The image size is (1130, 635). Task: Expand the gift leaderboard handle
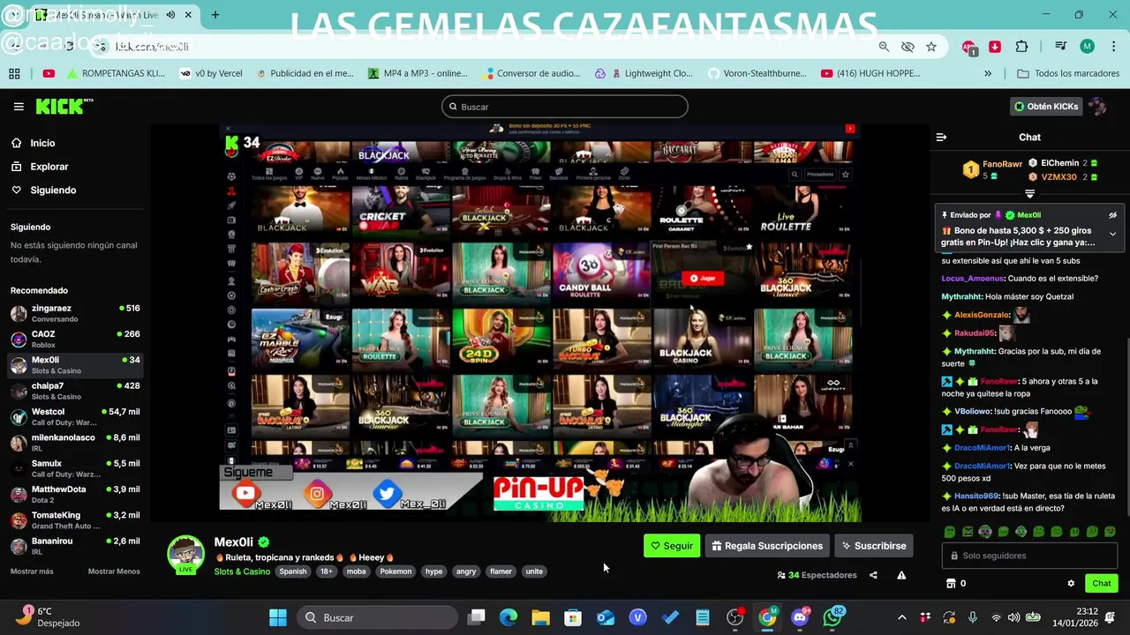pyautogui.click(x=1029, y=193)
